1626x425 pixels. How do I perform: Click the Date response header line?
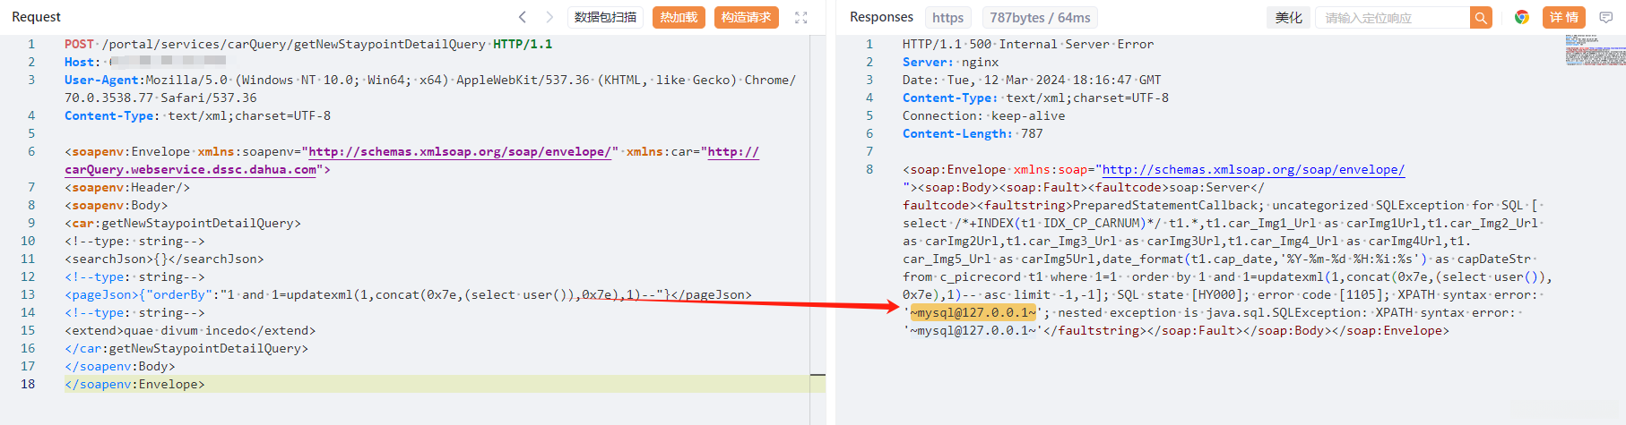click(x=1032, y=80)
